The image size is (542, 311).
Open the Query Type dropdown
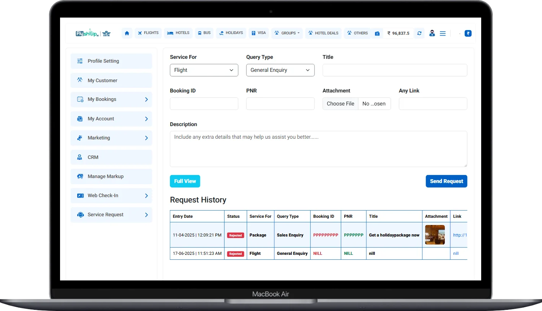point(280,70)
